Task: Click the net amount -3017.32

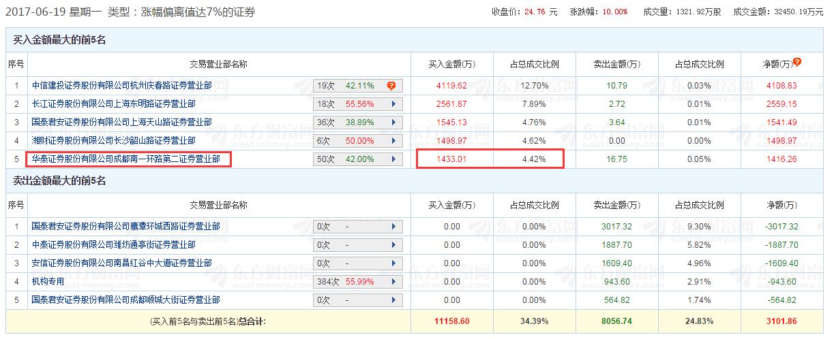Action: (781, 226)
